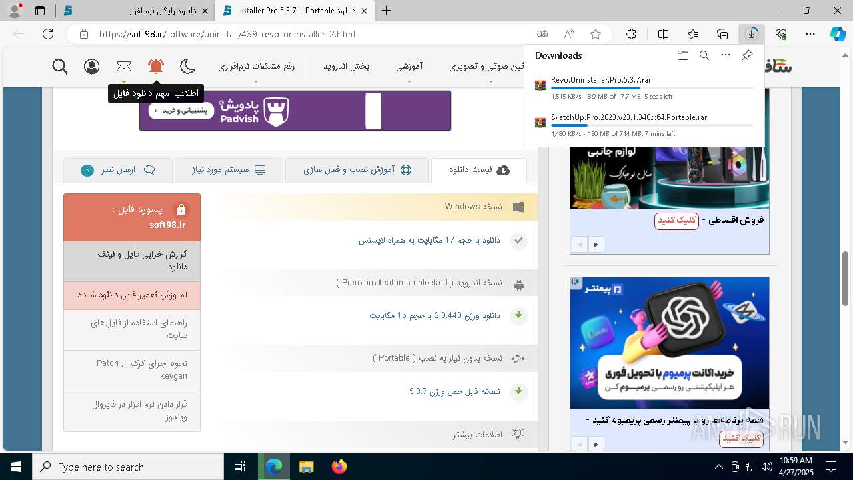Open downloads folder icon in Downloads panel
Image resolution: width=853 pixels, height=480 pixels.
click(683, 55)
